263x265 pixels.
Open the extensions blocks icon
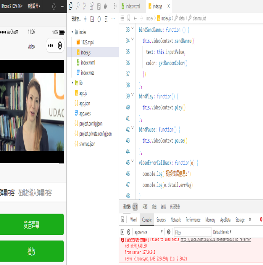[x=92, y=6]
